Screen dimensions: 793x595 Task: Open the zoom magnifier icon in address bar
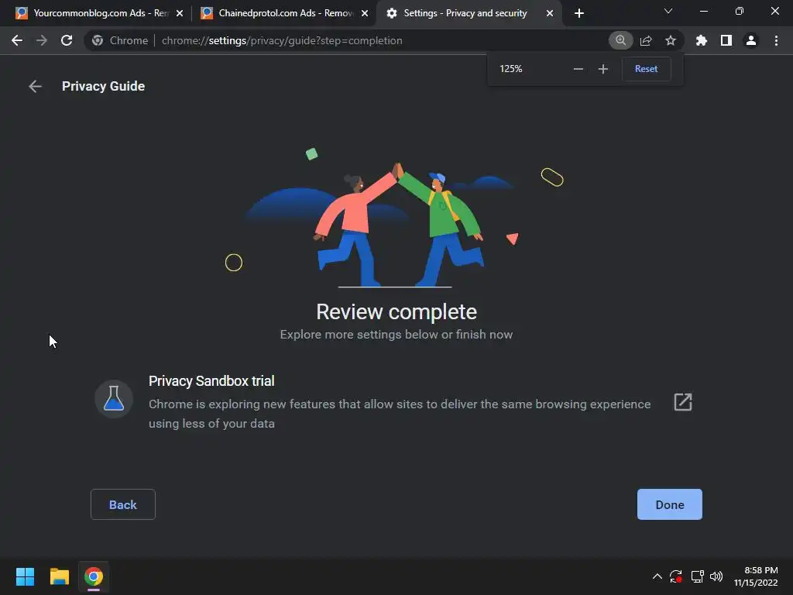[620, 40]
